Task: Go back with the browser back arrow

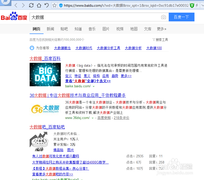Action: coord(16,5)
